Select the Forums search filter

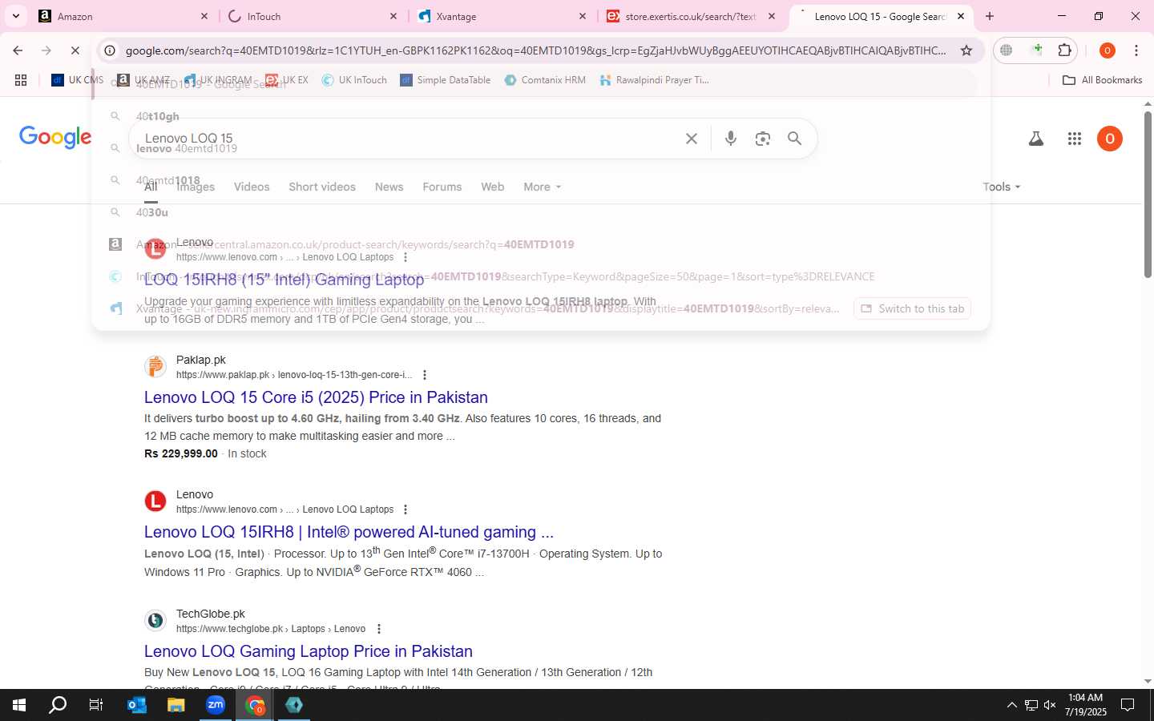point(442,187)
